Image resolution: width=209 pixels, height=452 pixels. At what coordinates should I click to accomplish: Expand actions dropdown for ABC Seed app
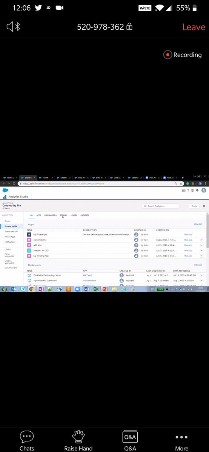202,245
